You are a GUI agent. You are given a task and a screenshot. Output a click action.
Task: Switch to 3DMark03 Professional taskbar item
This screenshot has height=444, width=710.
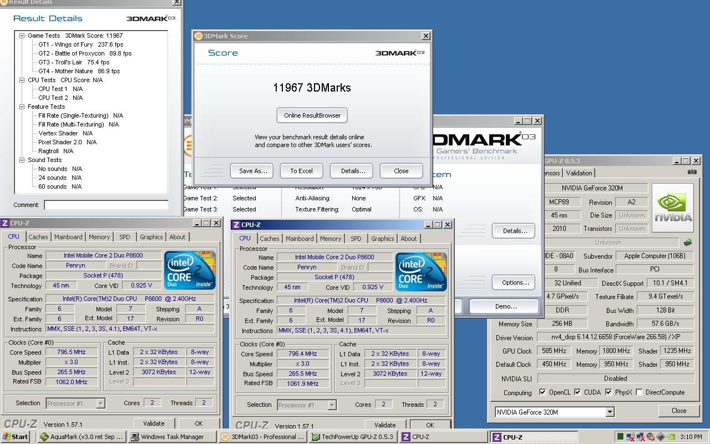262,437
